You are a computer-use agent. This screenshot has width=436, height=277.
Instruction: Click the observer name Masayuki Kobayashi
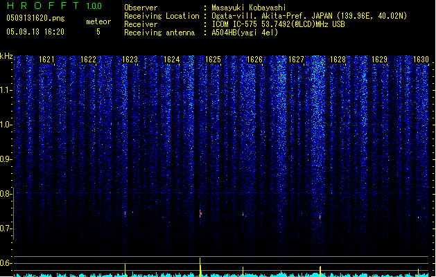[x=249, y=8]
